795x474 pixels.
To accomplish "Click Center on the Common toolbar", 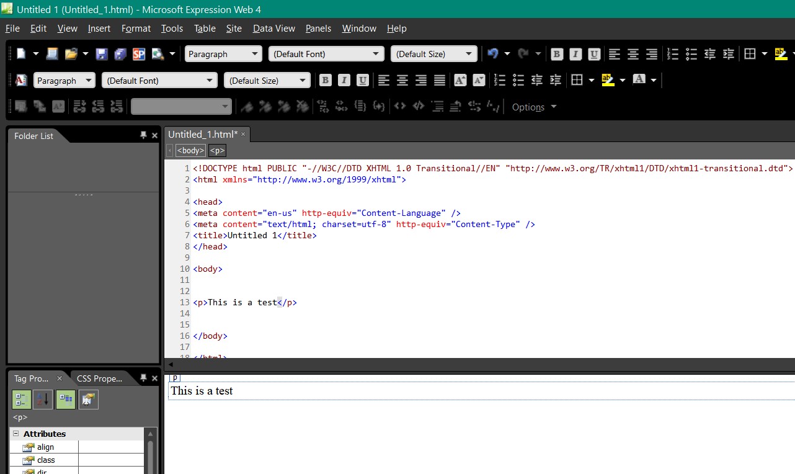I will click(633, 54).
